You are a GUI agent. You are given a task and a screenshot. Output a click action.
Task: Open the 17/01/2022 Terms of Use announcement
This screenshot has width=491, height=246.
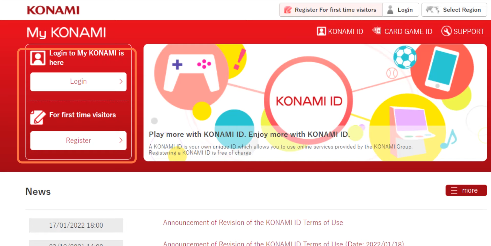coord(253,222)
